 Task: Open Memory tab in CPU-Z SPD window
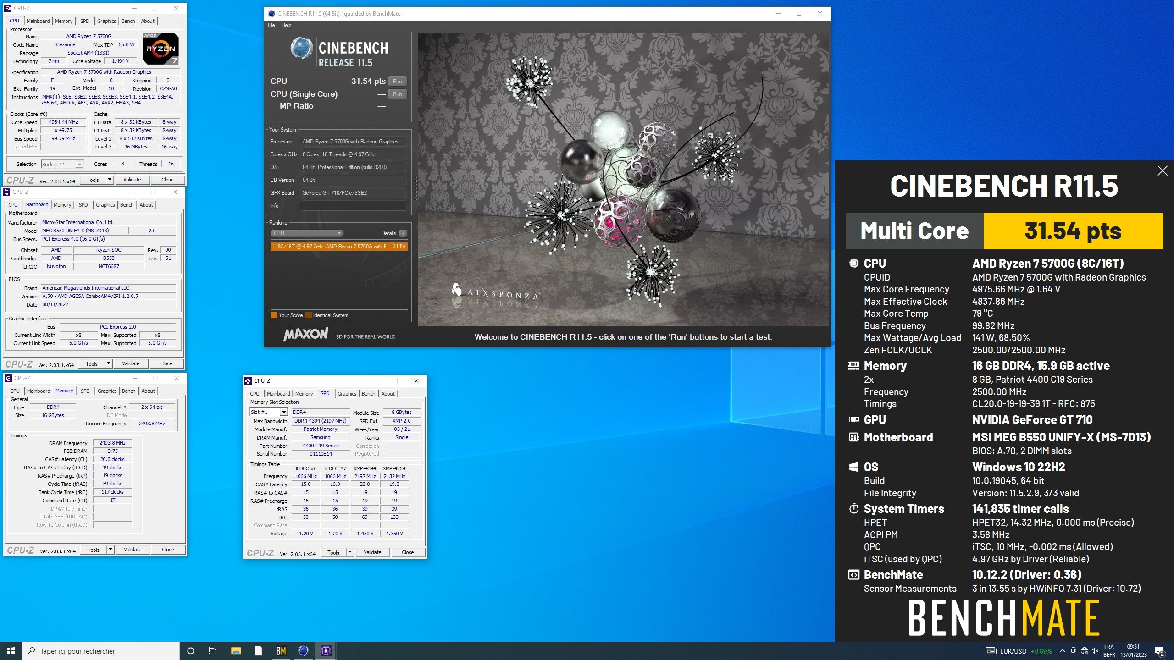[x=304, y=394]
